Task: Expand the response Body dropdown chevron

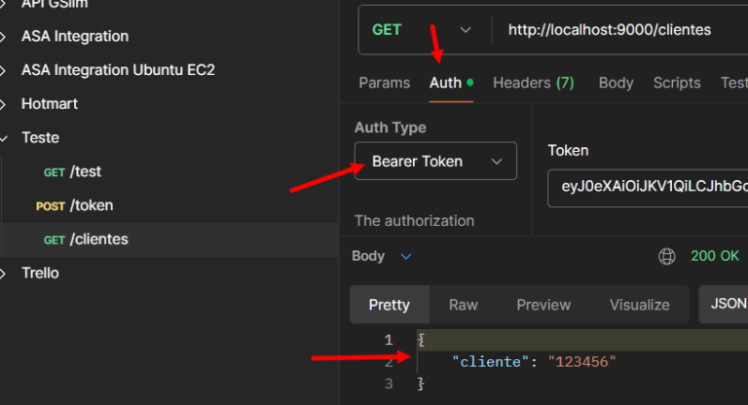Action: click(x=406, y=256)
